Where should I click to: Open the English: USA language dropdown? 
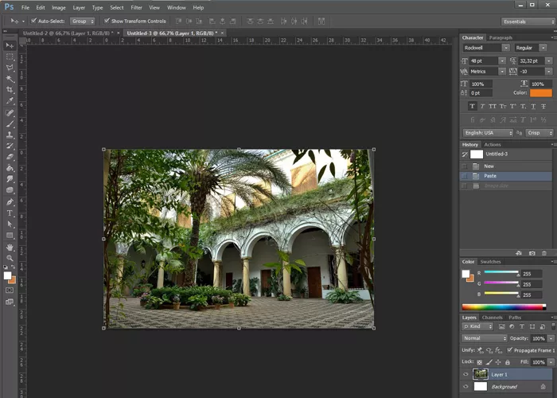click(x=488, y=133)
